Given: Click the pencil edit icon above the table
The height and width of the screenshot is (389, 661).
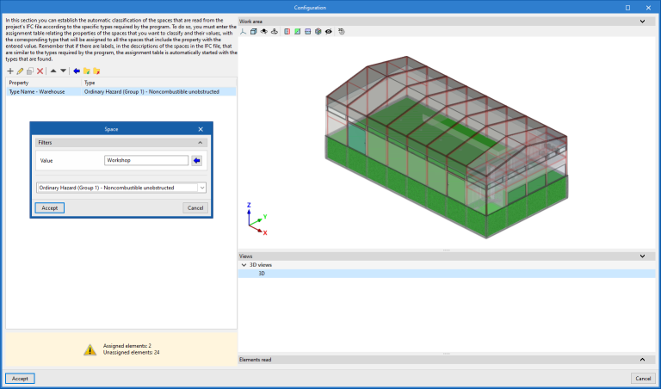Looking at the screenshot, I should click(x=20, y=71).
